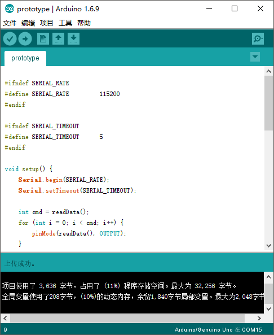Close the Arduino window

click(x=260, y=9)
